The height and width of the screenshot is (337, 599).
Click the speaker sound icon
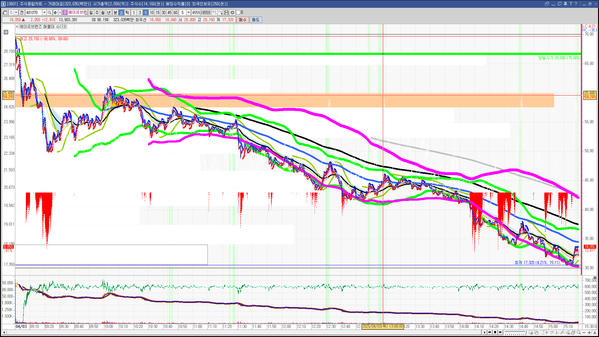pyautogui.click(x=55, y=12)
